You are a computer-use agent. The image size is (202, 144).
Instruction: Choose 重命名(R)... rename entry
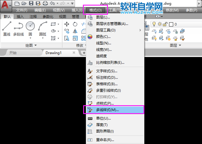(115, 140)
